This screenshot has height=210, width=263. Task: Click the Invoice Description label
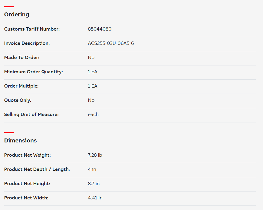coord(27,43)
